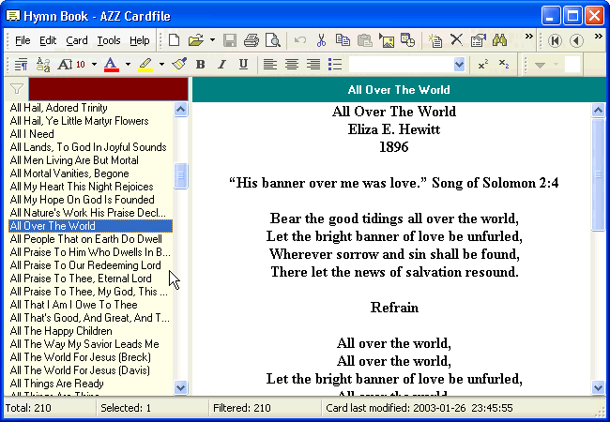The image size is (610, 422).
Task: Toggle italic formatting
Action: tap(221, 64)
